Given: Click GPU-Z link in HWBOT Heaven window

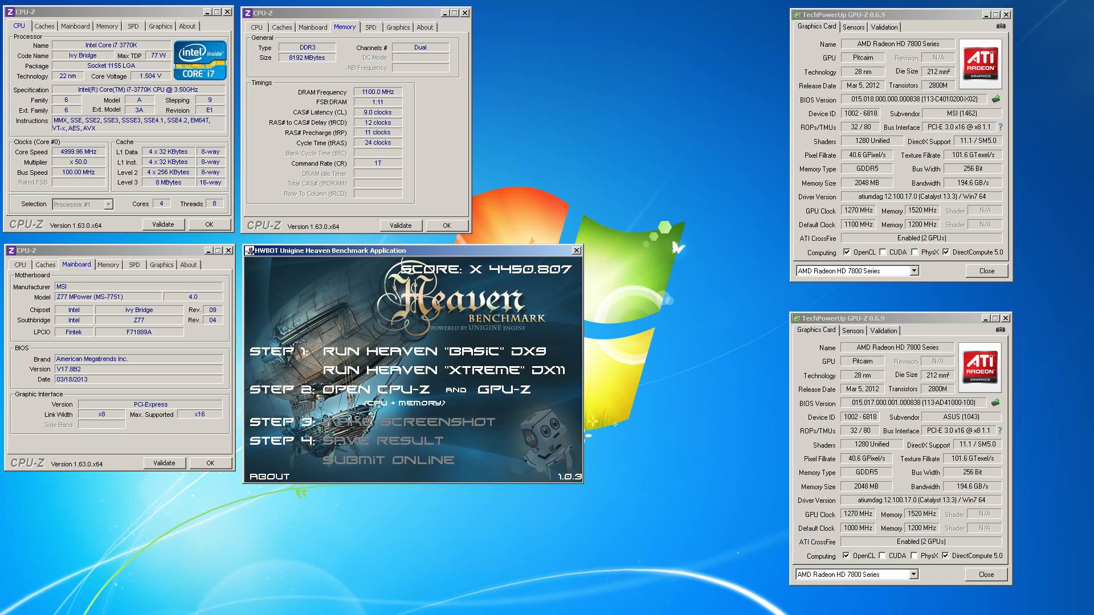Looking at the screenshot, I should click(504, 389).
